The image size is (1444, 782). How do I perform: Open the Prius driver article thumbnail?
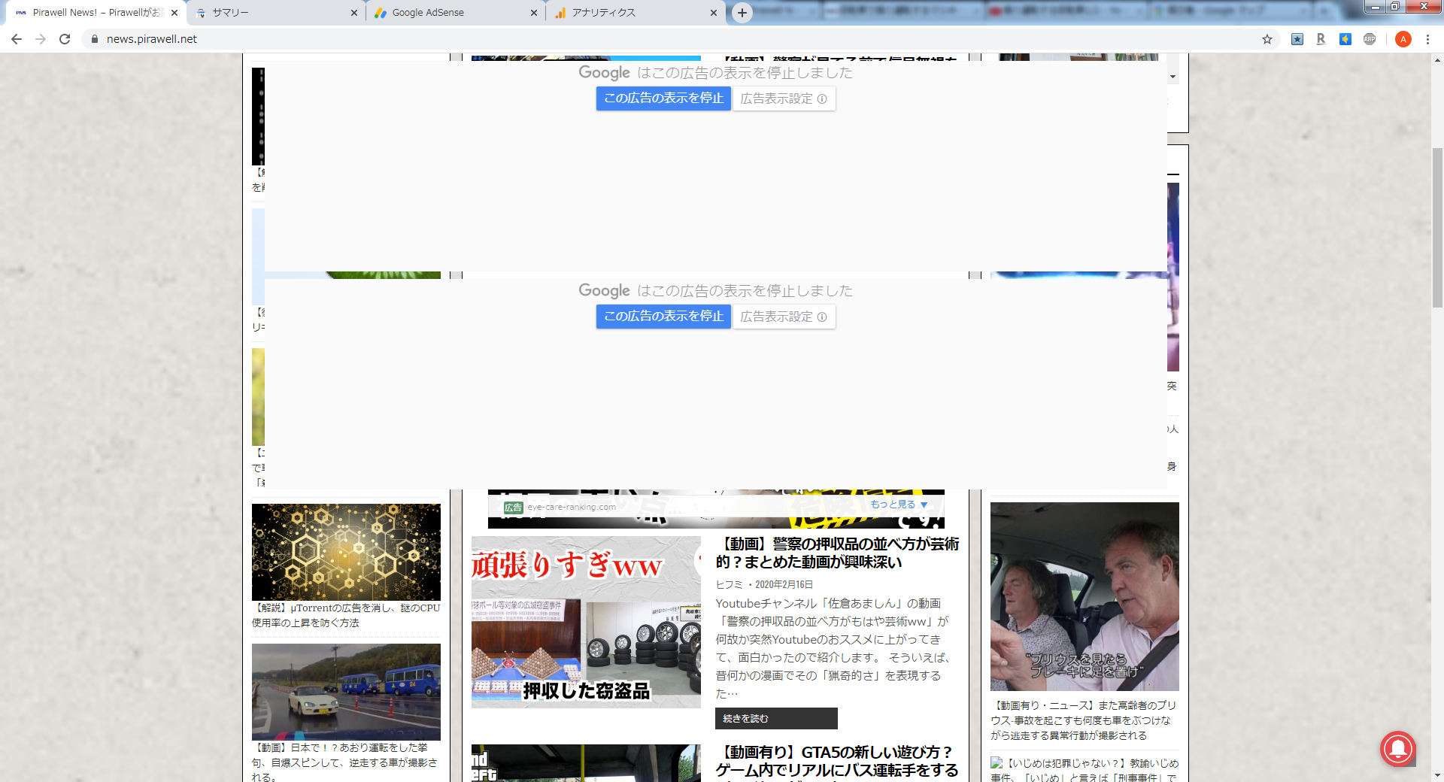1085,596
